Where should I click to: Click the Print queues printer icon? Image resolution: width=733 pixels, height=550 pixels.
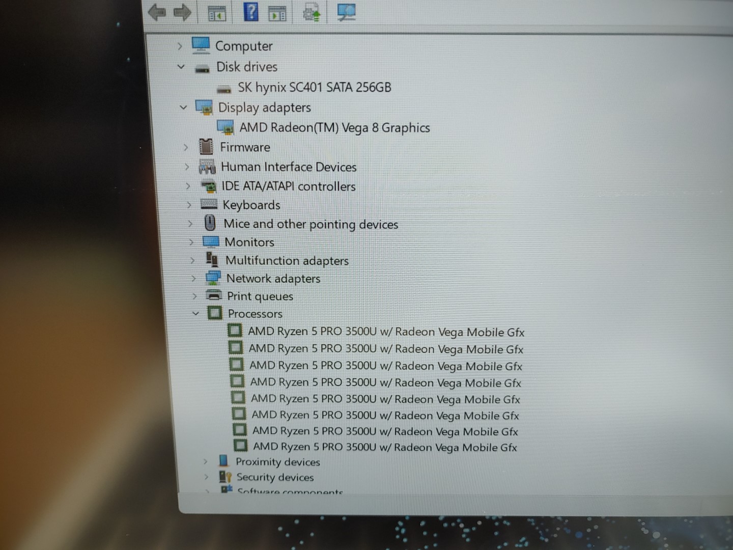[214, 295]
